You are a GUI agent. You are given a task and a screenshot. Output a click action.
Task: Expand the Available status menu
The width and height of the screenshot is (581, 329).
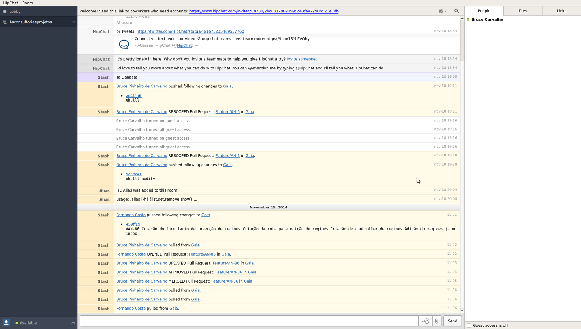pyautogui.click(x=73, y=323)
